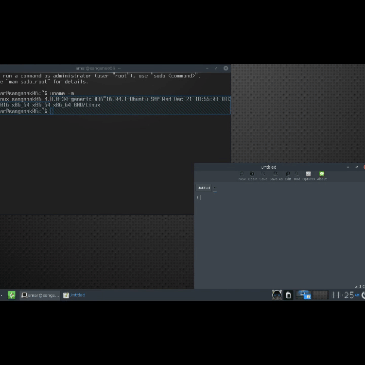Close the terminal window
Viewport: 365px width, 365px height.
226,68
